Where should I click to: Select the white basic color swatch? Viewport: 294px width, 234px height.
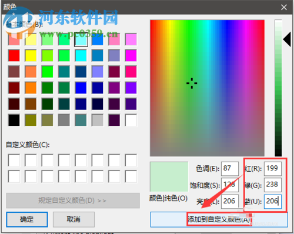131,120
